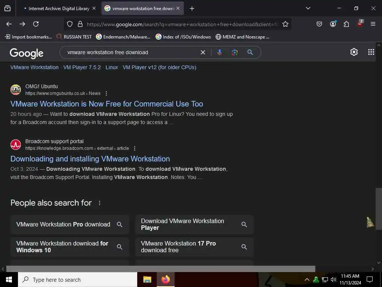
Task: Click the browser URL address bar
Action: point(182,24)
